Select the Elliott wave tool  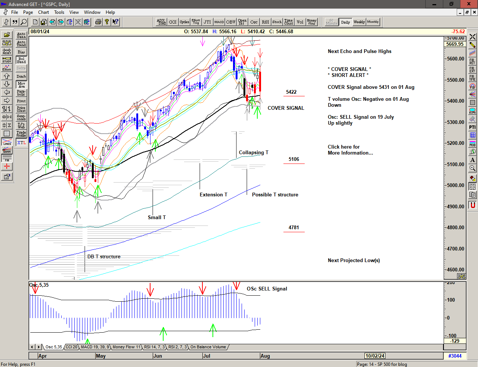pos(7,68)
